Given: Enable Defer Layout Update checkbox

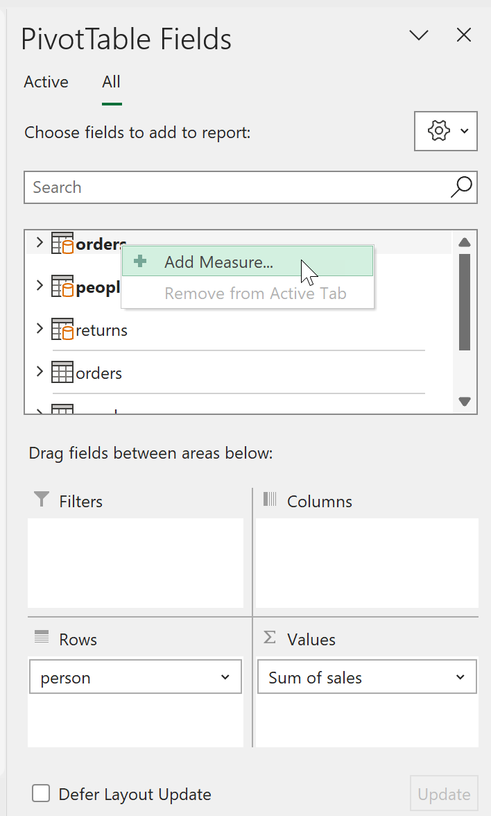Looking at the screenshot, I should (x=42, y=794).
